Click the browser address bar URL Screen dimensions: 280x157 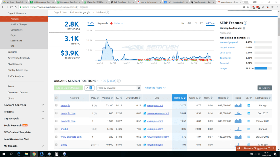59,7
